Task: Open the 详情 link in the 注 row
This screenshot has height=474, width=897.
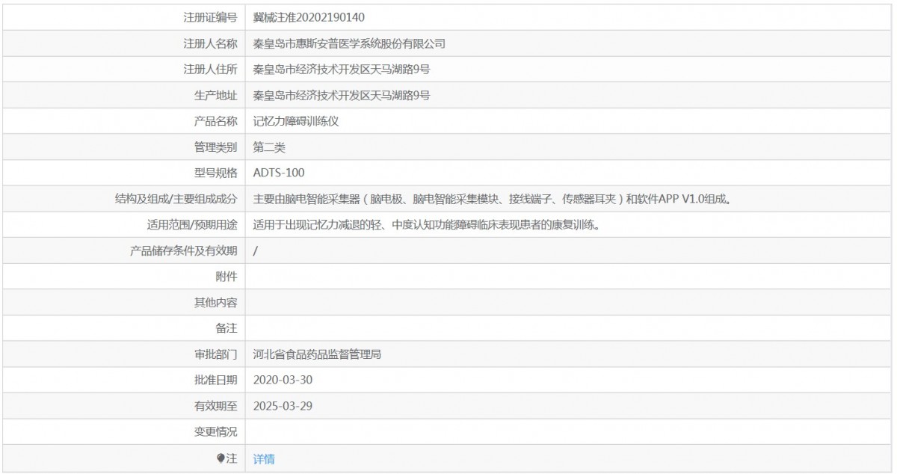Action: click(x=264, y=459)
